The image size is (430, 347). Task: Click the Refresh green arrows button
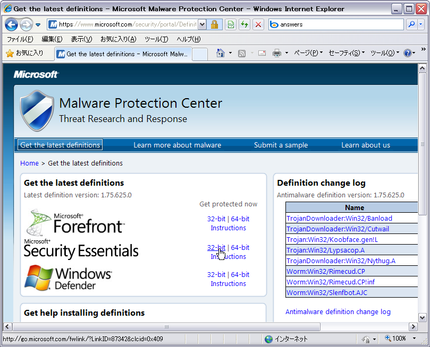(244, 24)
